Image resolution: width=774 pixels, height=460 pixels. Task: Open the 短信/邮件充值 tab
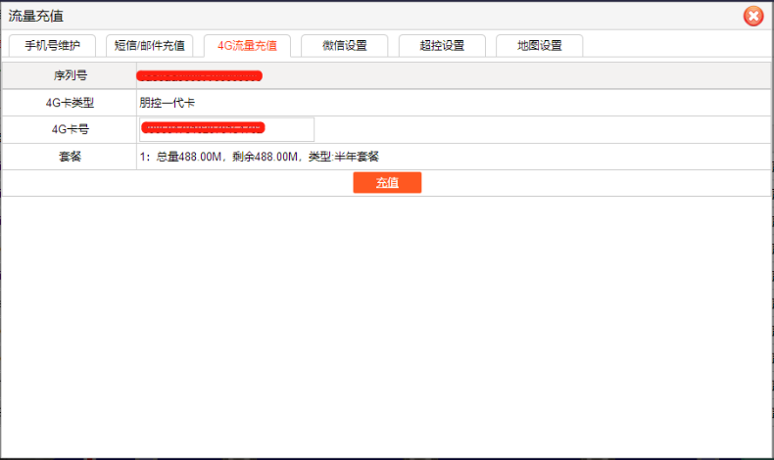149,45
